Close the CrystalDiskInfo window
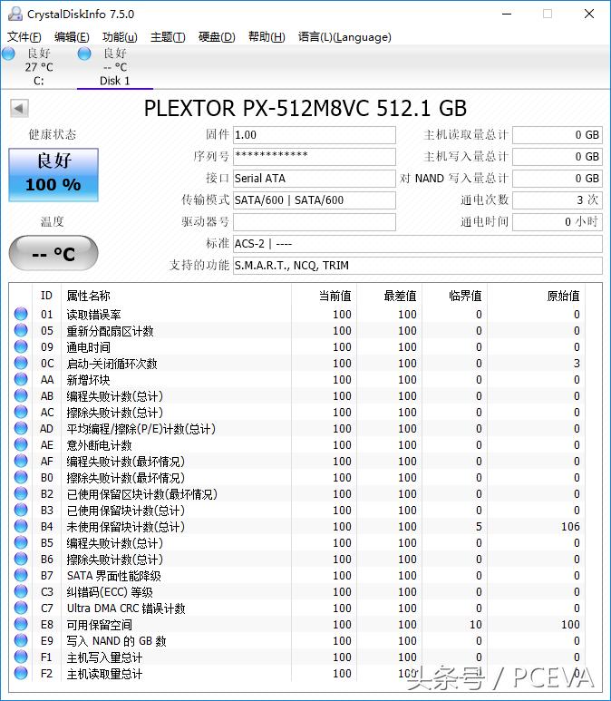The width and height of the screenshot is (611, 701). [x=589, y=14]
